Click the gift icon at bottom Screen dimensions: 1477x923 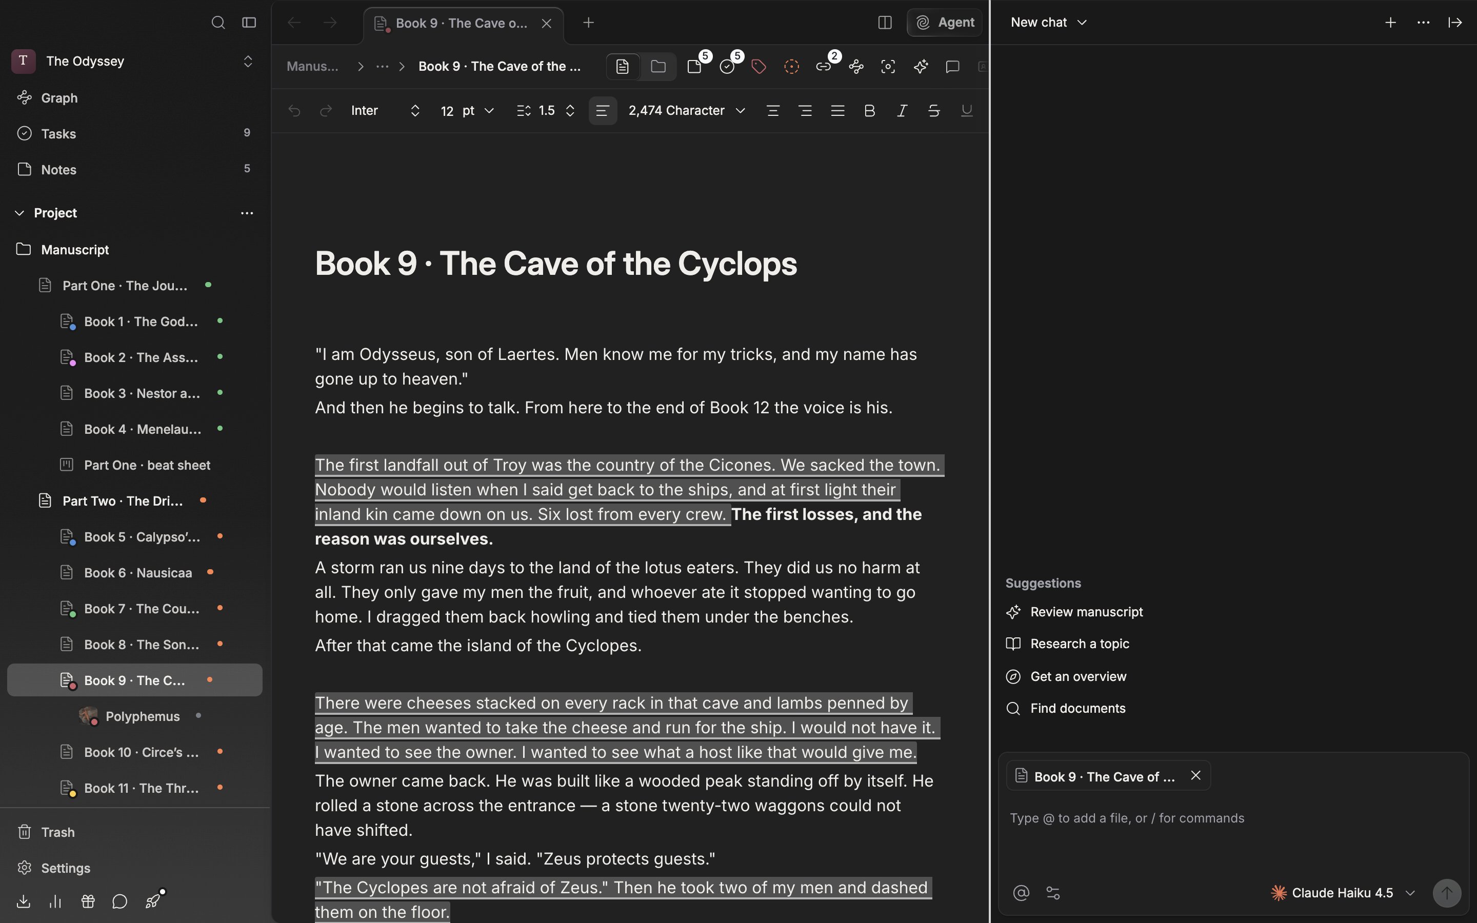88,901
